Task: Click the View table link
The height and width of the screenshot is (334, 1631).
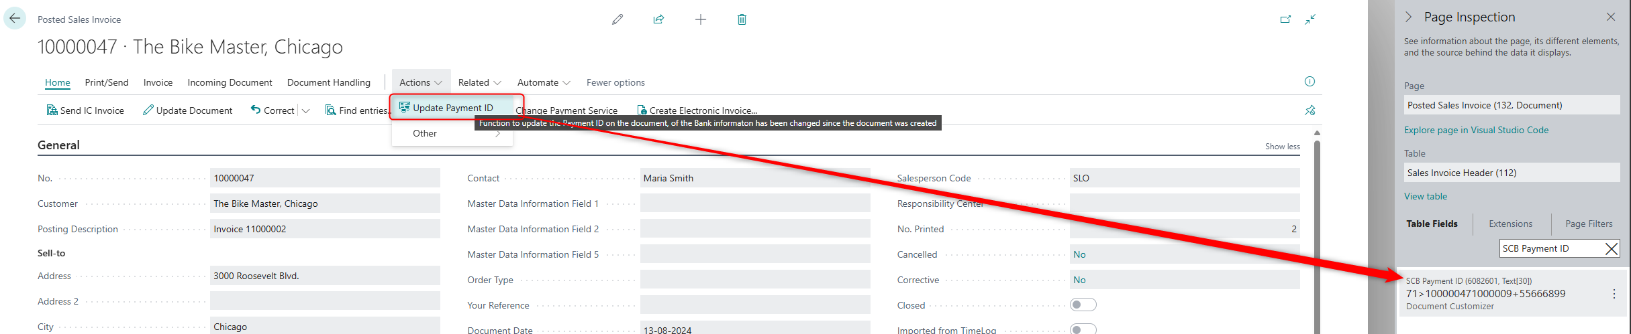Action: (1426, 196)
